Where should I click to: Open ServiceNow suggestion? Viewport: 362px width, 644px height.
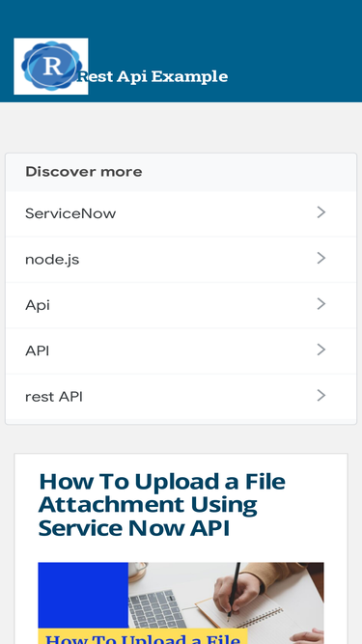[x=181, y=213]
